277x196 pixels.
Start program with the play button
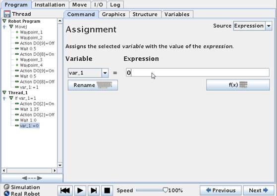(x=80, y=191)
